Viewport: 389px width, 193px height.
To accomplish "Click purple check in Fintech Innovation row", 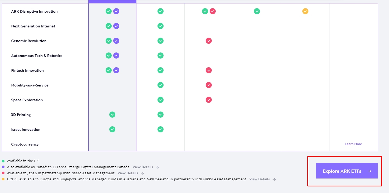I will (x=116, y=70).
